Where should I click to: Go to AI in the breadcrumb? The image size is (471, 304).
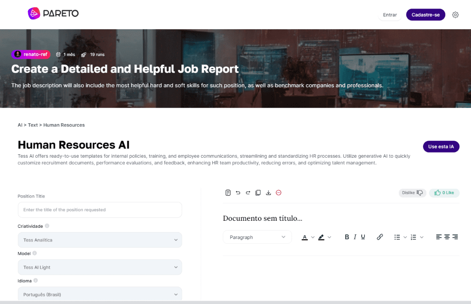pyautogui.click(x=20, y=125)
